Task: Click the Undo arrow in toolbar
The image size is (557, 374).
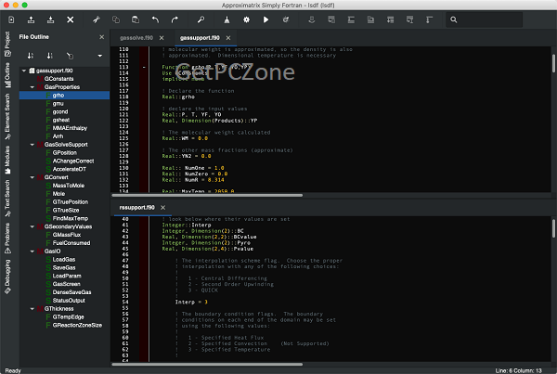Action: (154, 19)
